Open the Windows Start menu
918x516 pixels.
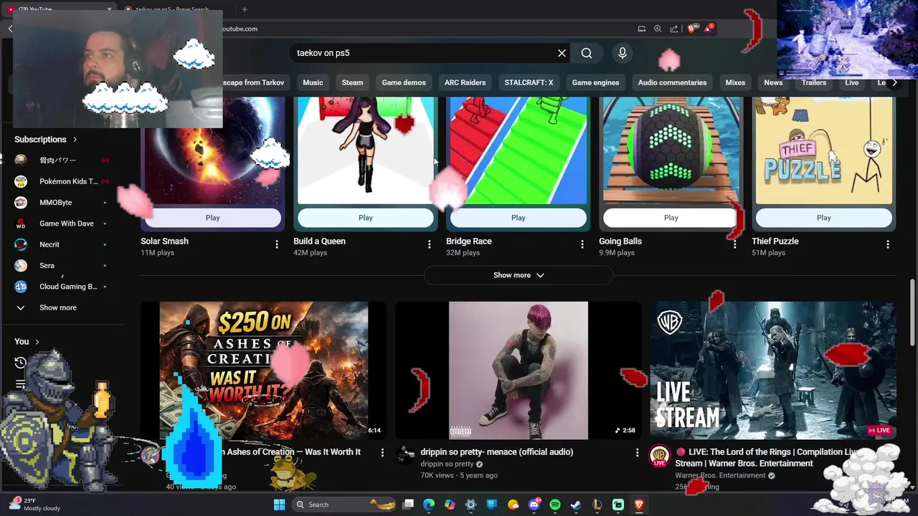(x=279, y=505)
